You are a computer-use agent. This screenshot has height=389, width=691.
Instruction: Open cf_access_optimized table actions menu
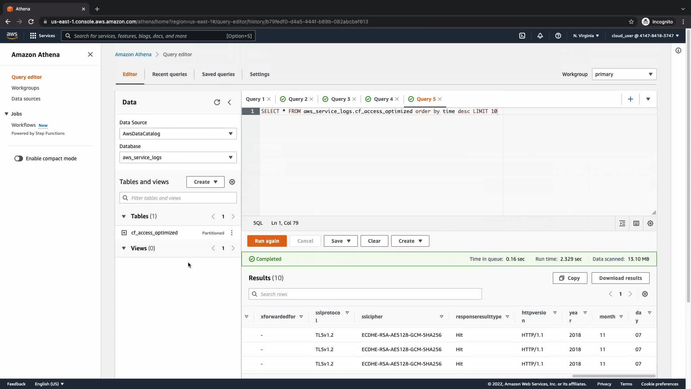tap(232, 233)
